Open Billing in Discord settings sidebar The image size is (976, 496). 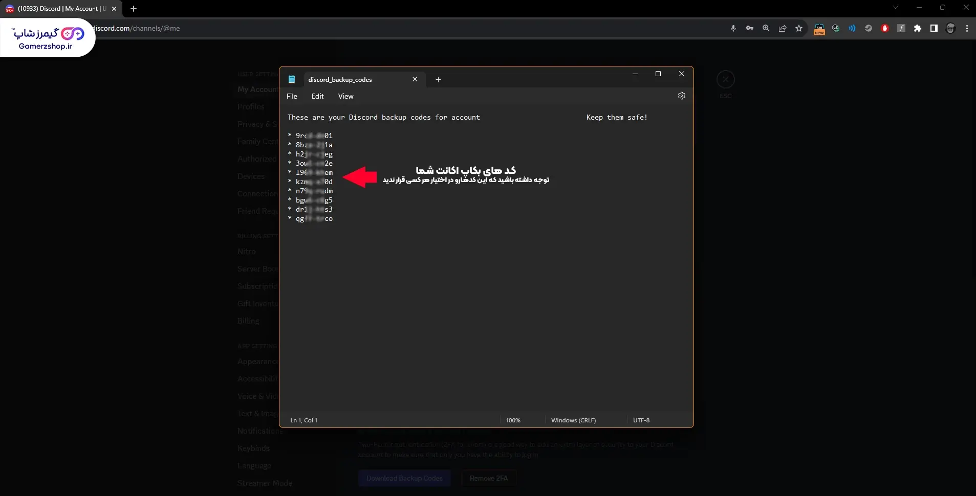248,321
